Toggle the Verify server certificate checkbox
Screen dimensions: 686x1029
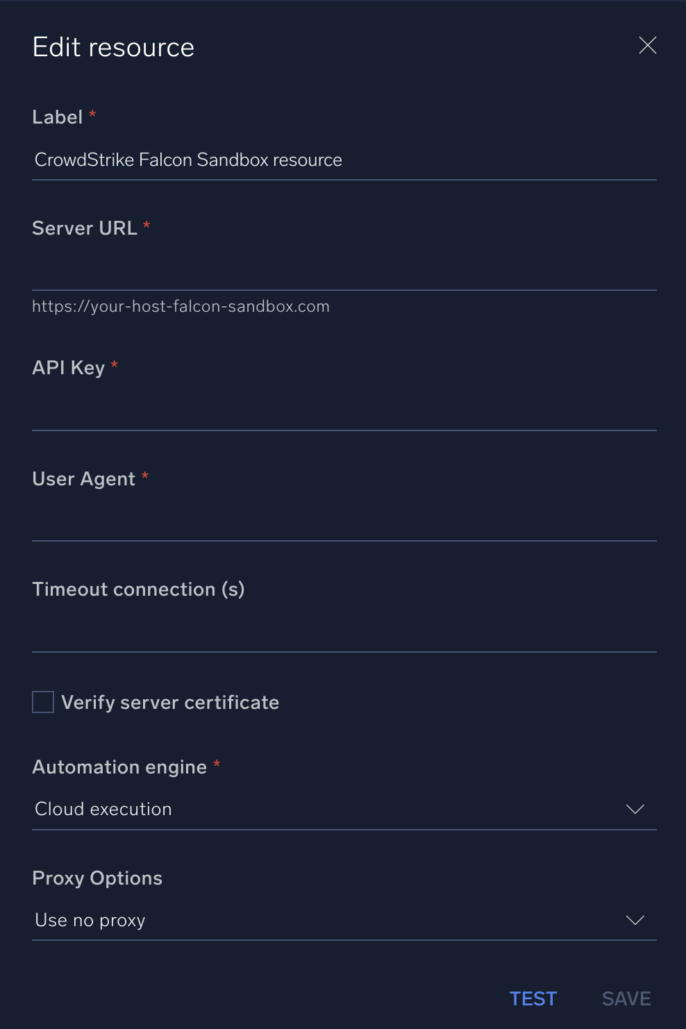pyautogui.click(x=42, y=702)
